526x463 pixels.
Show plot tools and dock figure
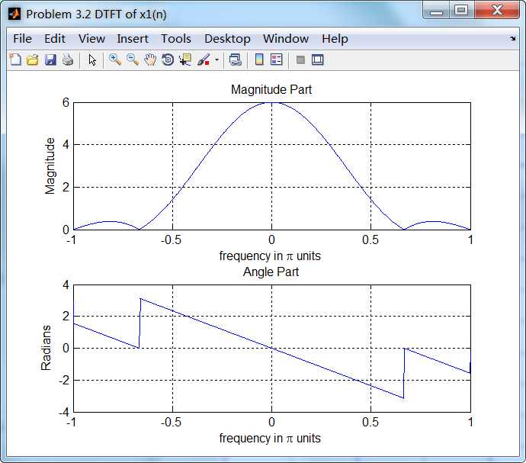317,60
